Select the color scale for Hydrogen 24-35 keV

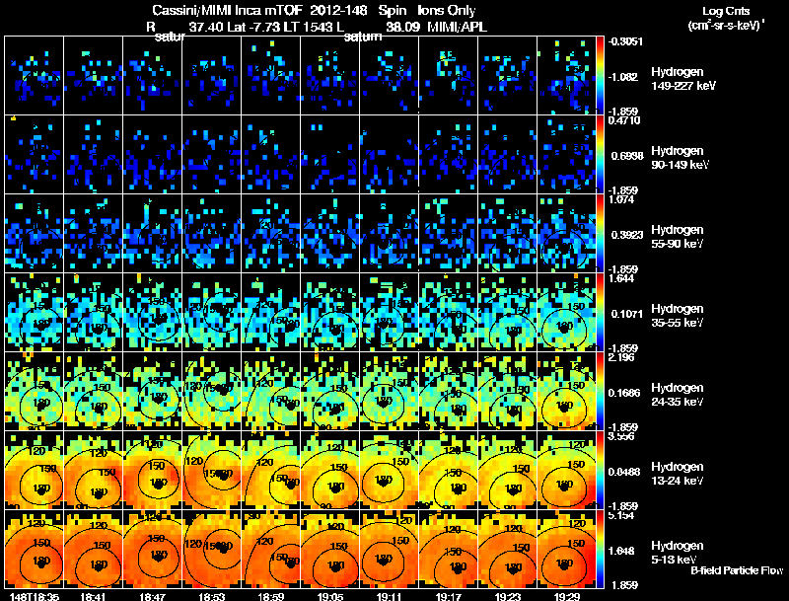600,391
